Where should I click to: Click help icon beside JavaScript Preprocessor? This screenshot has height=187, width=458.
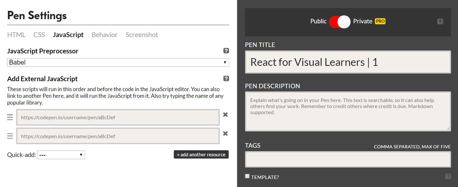coord(226,51)
